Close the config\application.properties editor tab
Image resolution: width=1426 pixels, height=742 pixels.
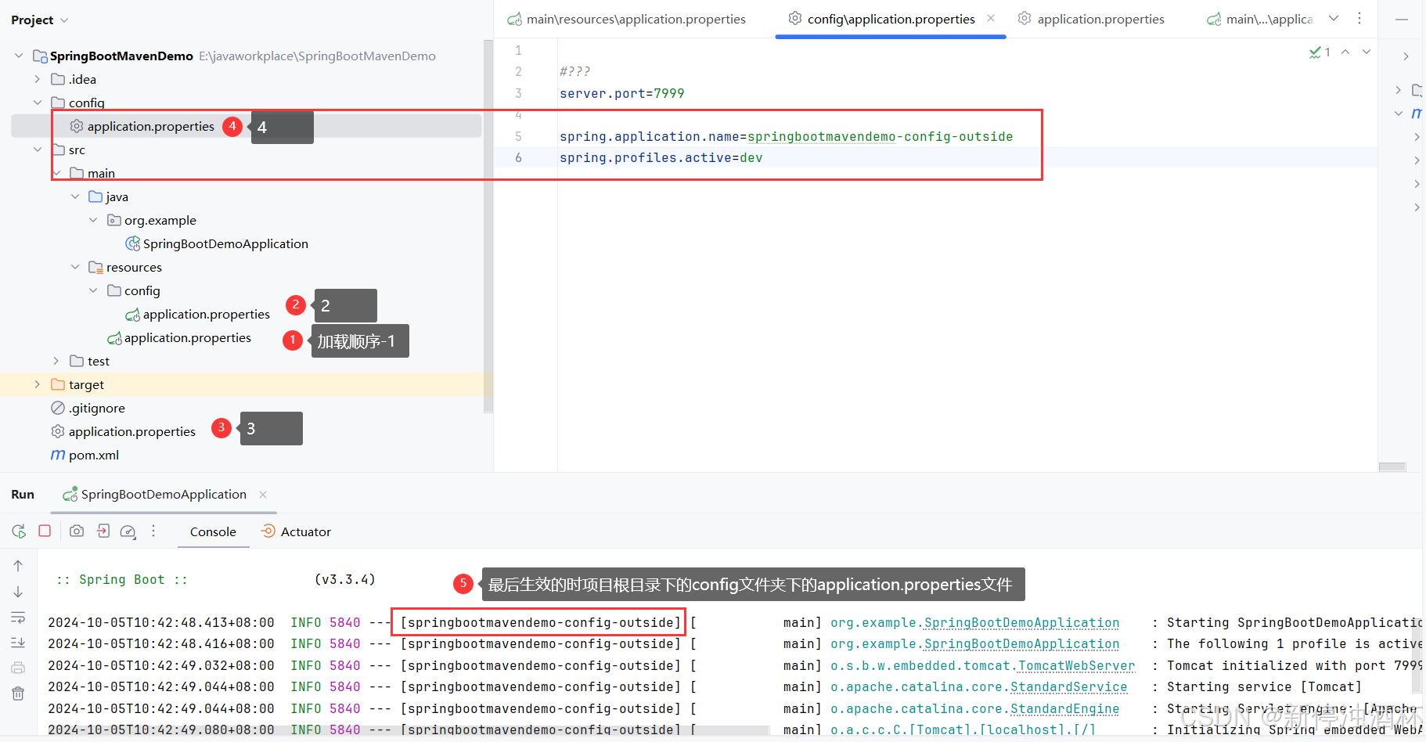click(x=991, y=18)
